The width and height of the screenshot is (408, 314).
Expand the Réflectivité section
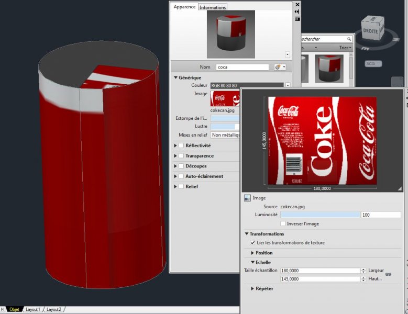[x=175, y=145]
